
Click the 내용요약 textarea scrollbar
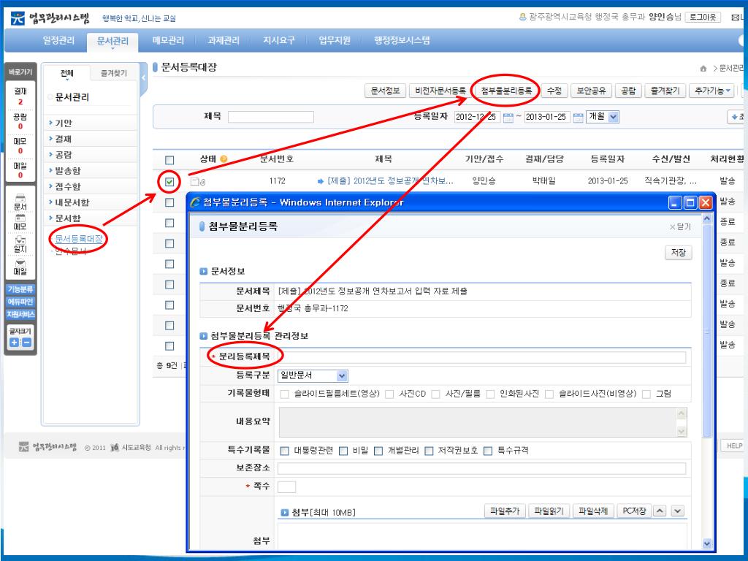682,421
